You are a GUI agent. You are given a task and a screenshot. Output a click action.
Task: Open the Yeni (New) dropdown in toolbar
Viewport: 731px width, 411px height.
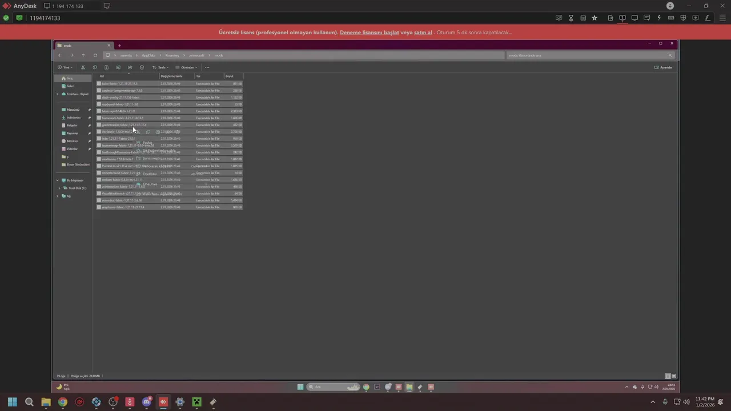pyautogui.click(x=64, y=67)
